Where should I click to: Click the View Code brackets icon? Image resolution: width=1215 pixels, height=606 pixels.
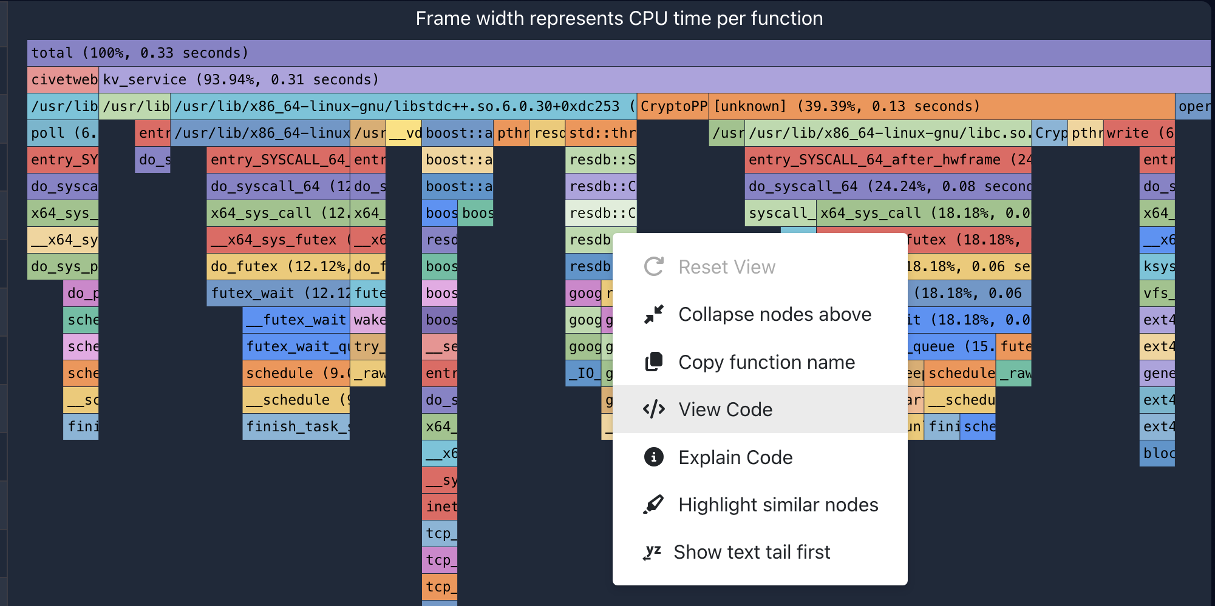(653, 409)
